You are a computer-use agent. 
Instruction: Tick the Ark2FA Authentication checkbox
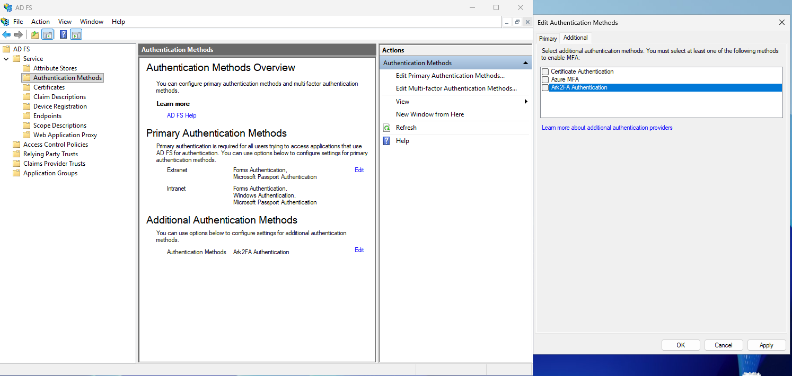(x=545, y=88)
